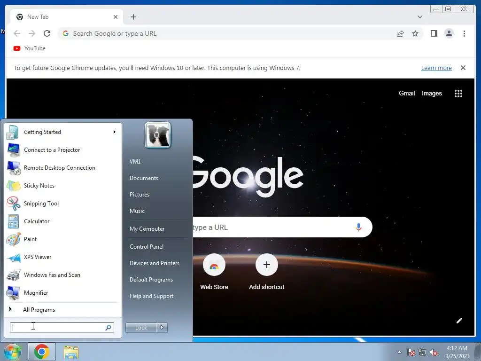Toggle the Chrome side panel
481x361 pixels.
434,33
